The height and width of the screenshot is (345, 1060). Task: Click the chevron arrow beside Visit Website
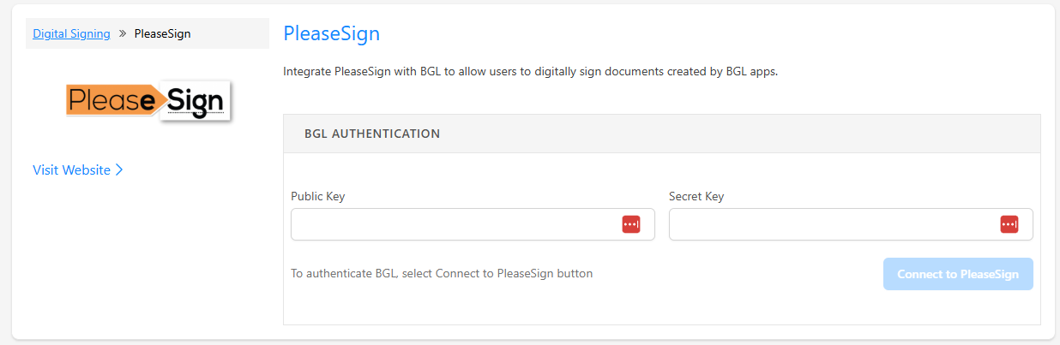(119, 170)
